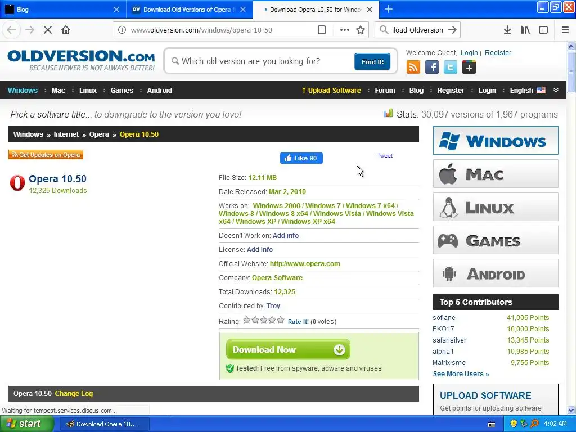Bookmark this page with the star
The image size is (576, 432).
coord(361,30)
